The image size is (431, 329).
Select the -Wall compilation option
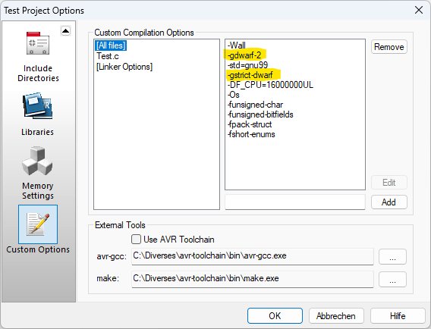237,45
